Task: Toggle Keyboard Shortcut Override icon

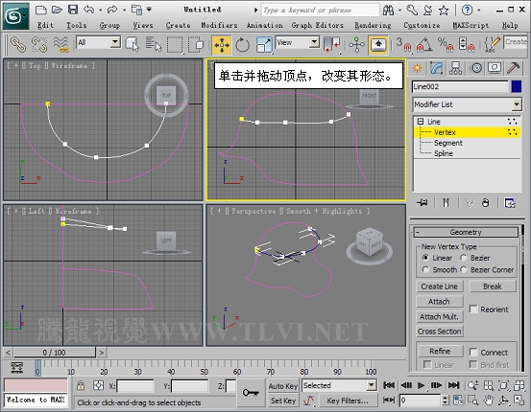Action: click(378, 45)
